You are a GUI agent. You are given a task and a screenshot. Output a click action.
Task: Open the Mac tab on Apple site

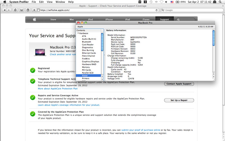pos(72,19)
